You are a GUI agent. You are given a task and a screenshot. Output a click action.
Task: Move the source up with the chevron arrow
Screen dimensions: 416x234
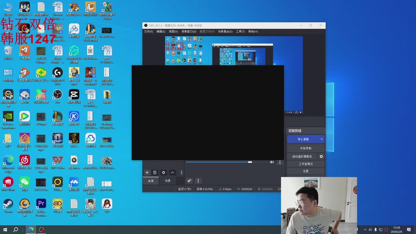(x=173, y=173)
